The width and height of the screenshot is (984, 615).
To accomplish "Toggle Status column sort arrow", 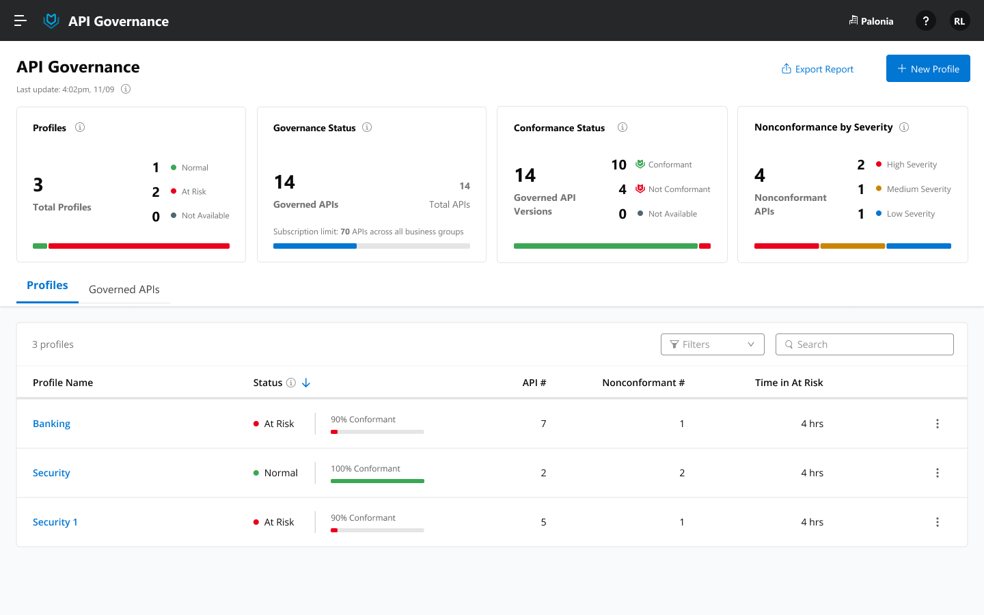I will click(306, 383).
